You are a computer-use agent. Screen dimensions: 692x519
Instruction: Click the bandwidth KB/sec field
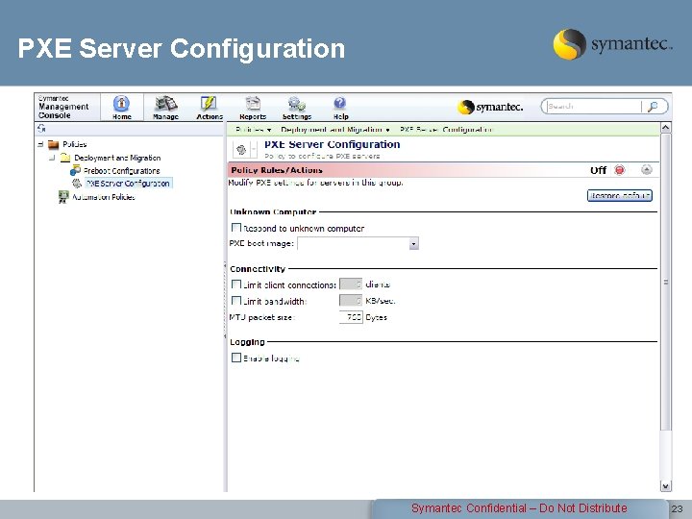pyautogui.click(x=351, y=301)
